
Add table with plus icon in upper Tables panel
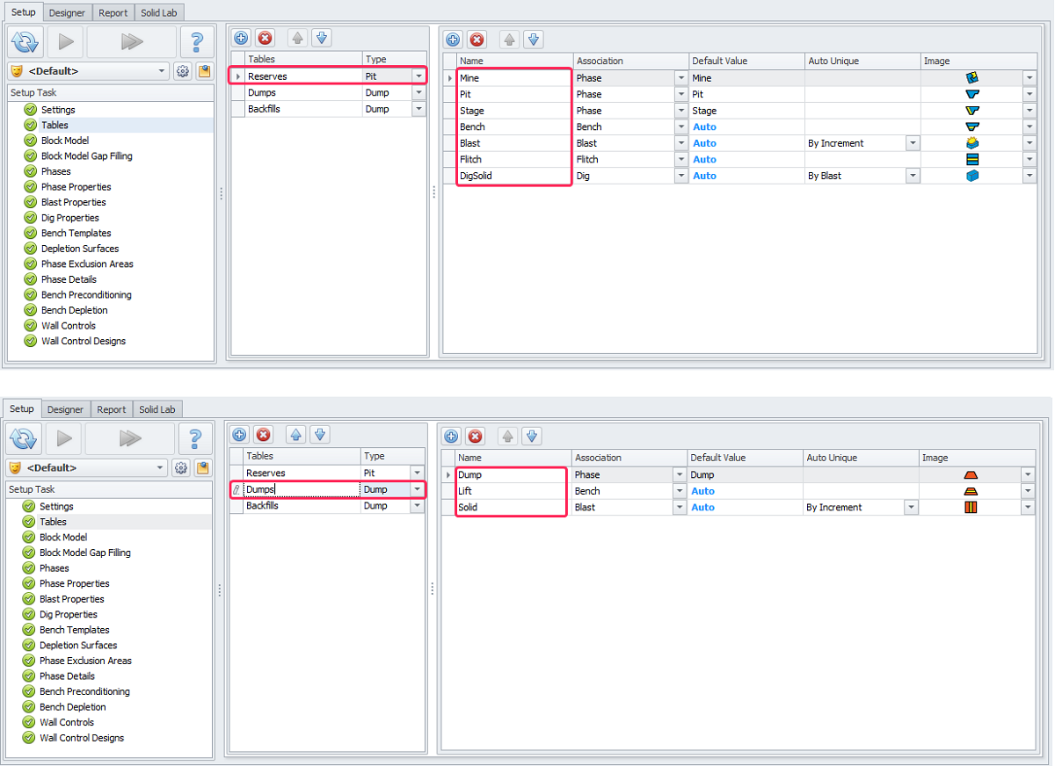242,39
